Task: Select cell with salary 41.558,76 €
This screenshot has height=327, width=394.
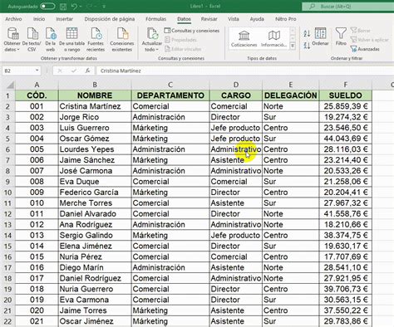Action: pos(345,214)
